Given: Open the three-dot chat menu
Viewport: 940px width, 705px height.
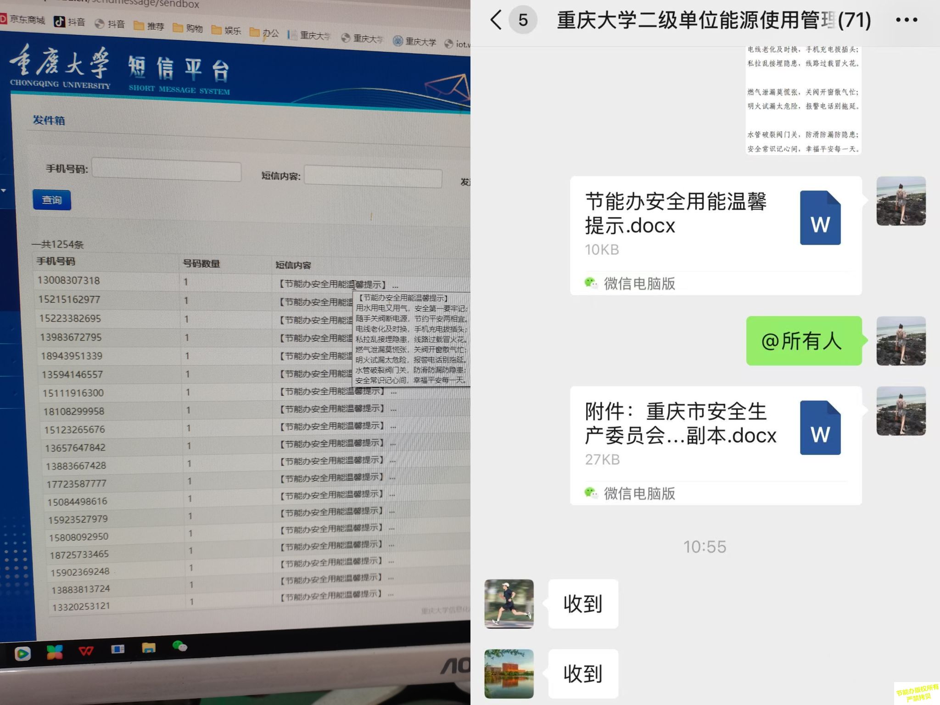Looking at the screenshot, I should tap(906, 20).
